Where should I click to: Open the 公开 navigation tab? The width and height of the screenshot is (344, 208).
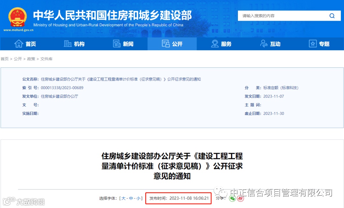pyautogui.click(x=172, y=44)
